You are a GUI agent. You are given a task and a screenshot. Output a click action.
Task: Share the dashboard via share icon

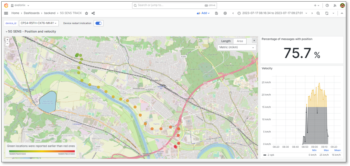tap(93, 13)
